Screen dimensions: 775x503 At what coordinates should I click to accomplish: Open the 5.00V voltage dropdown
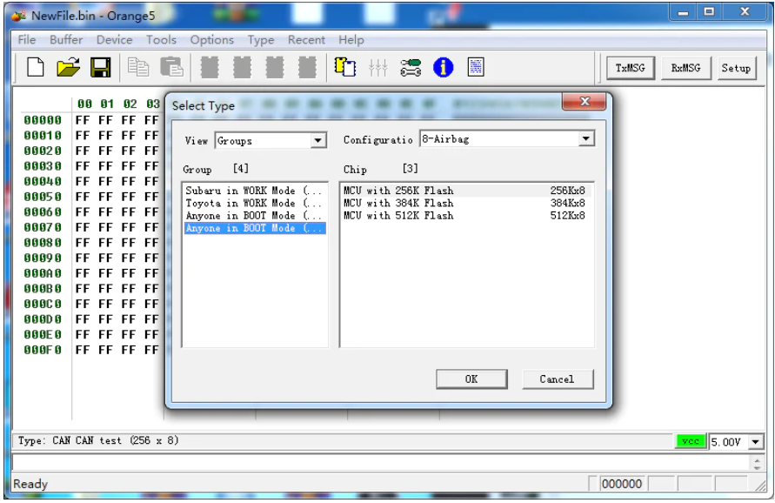(755, 441)
